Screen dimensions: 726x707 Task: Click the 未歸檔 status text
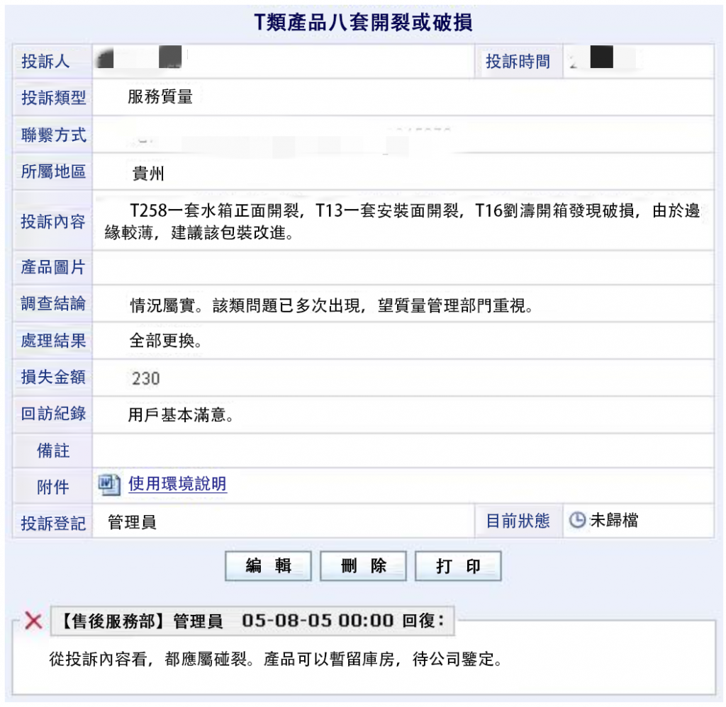click(614, 521)
